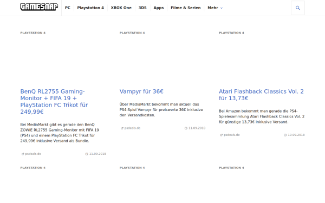Click the 11.09.2018 date under Vampyr article
Image resolution: width=325 pixels, height=203 pixels.
[x=195, y=128]
